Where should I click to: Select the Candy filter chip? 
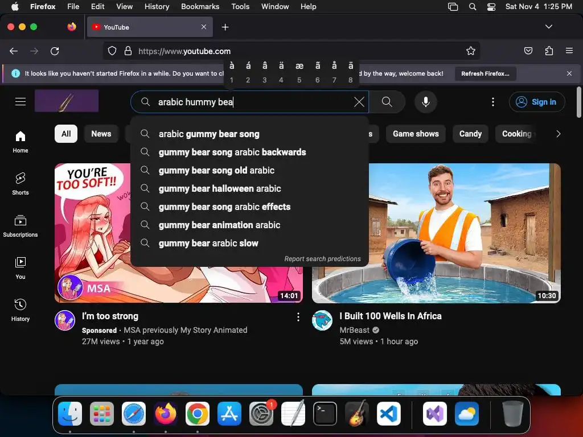point(470,134)
